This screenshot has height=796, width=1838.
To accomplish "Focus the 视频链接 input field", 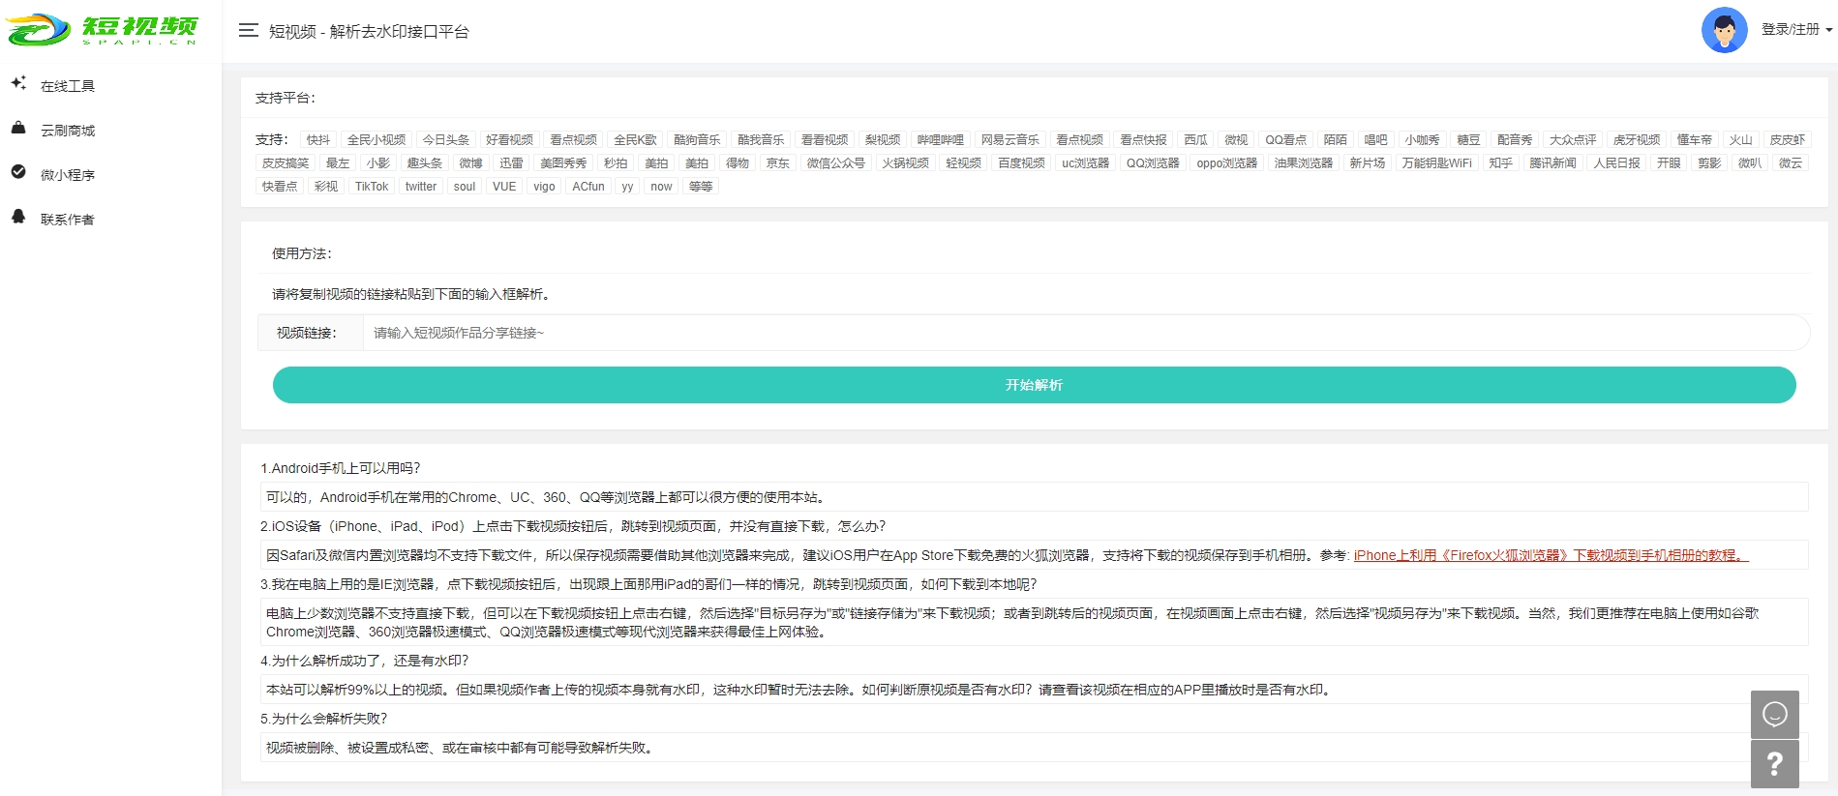I will (x=1084, y=333).
